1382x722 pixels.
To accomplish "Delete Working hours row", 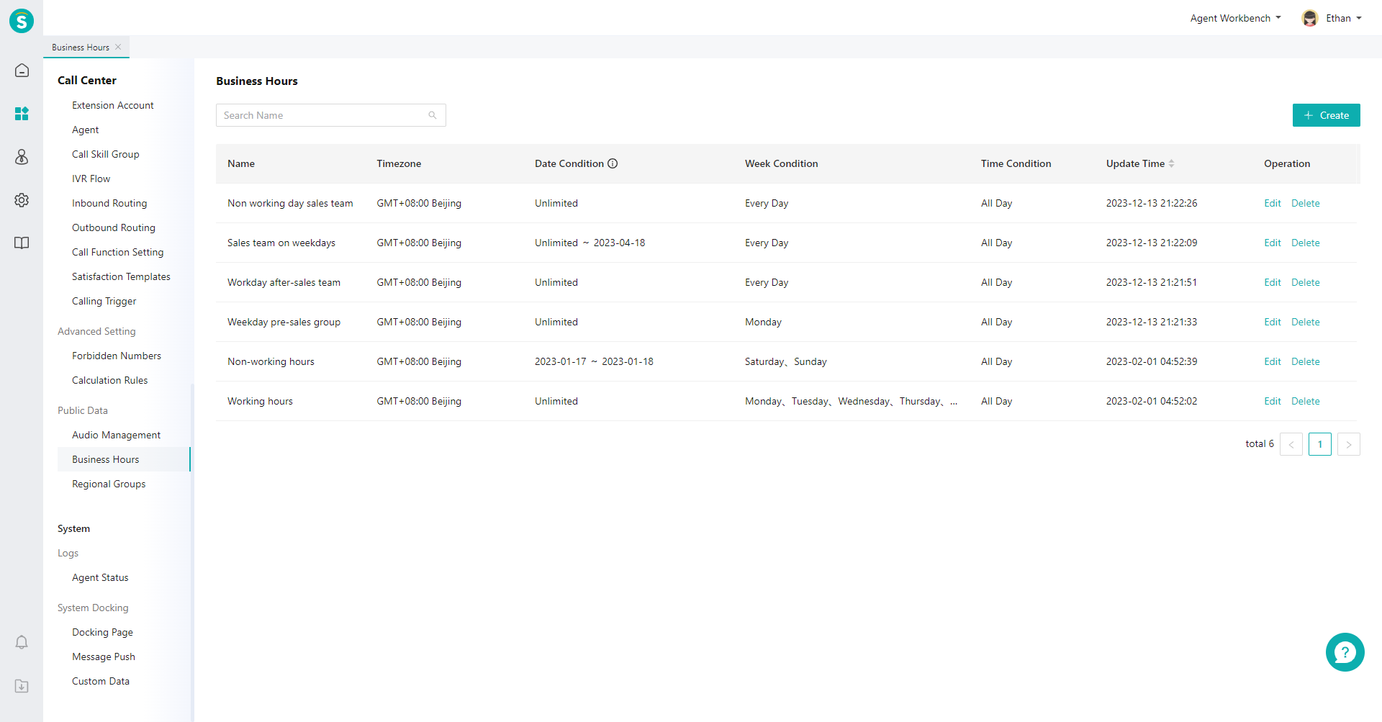I will [x=1306, y=401].
